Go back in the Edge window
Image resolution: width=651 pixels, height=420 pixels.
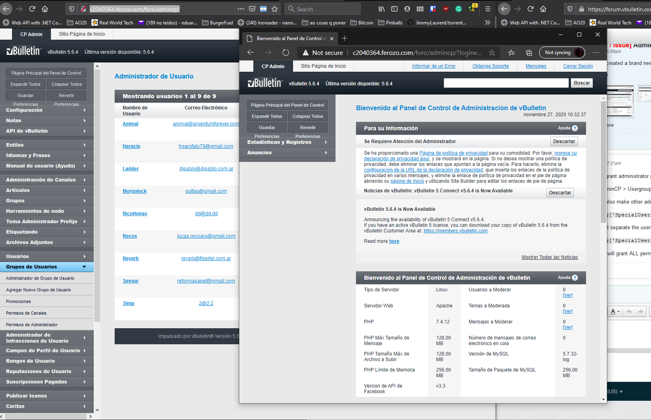251,52
